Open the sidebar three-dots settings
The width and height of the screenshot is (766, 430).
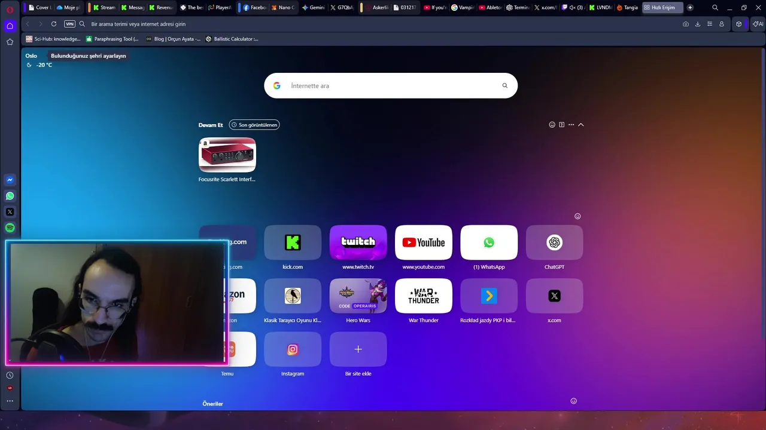tap(10, 401)
